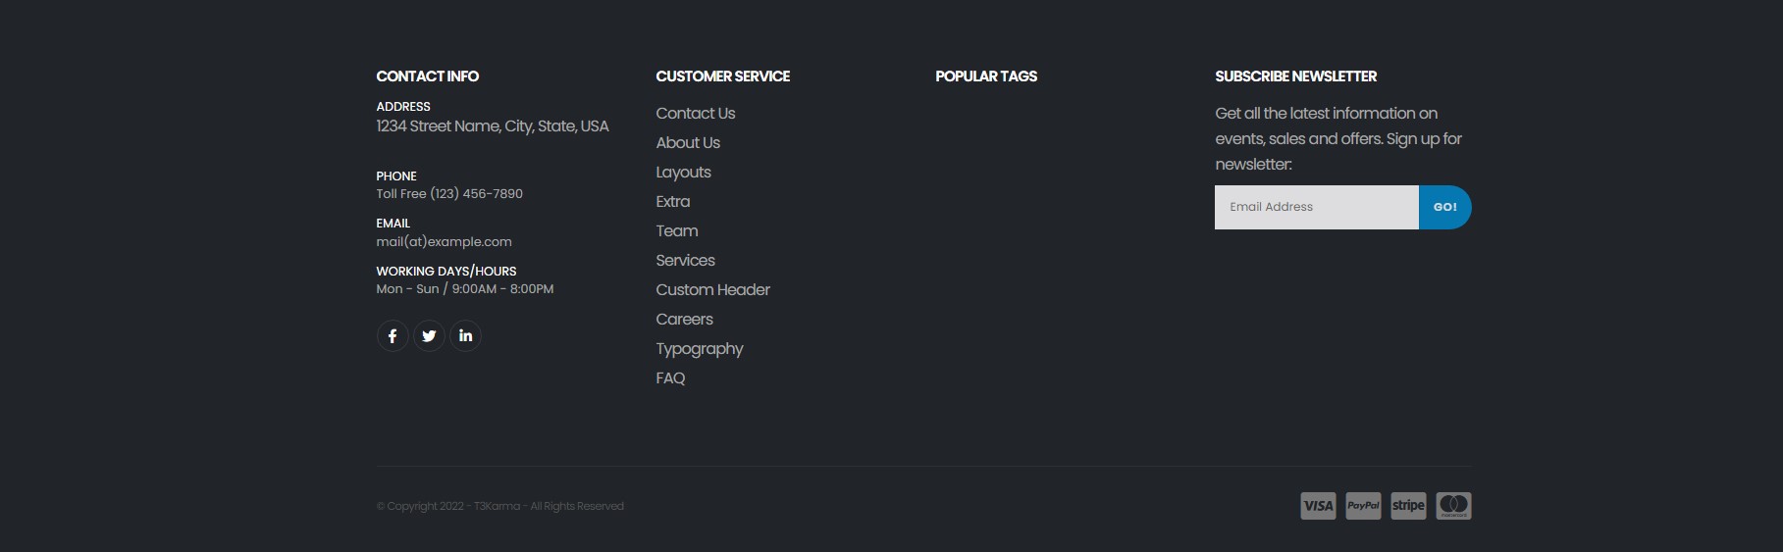Open the Twitter social icon

pyautogui.click(x=429, y=336)
